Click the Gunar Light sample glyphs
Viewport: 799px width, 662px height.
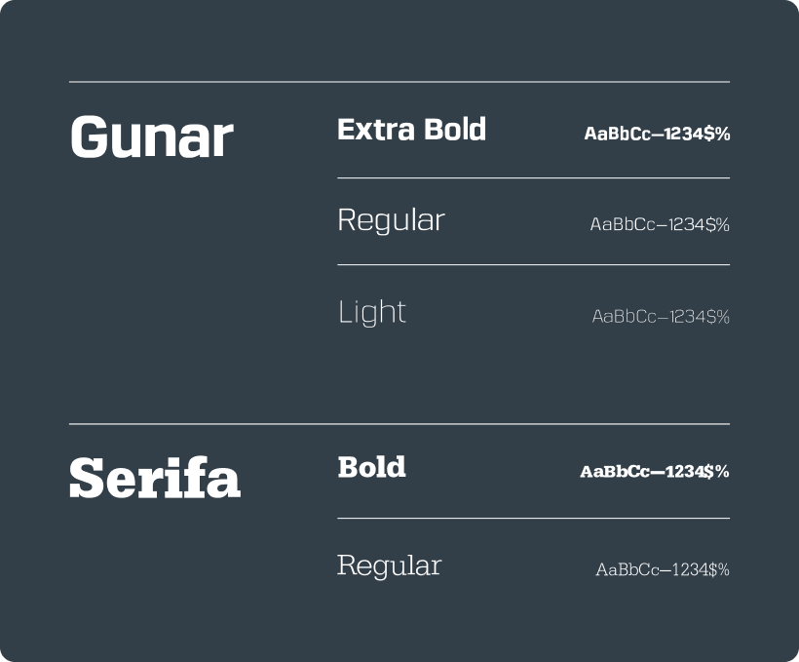pyautogui.click(x=661, y=317)
